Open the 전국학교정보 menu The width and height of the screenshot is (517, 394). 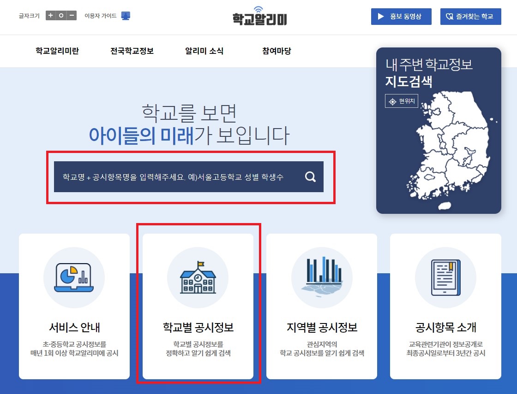[132, 51]
